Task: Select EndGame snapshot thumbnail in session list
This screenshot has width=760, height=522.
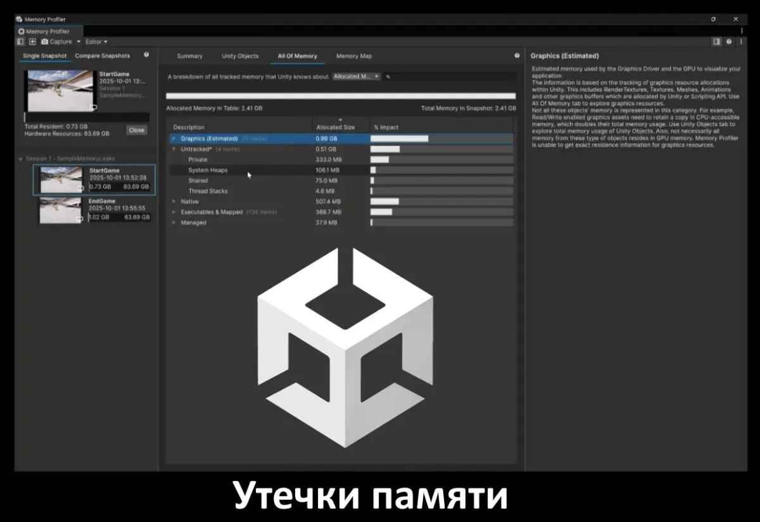Action: tap(61, 211)
